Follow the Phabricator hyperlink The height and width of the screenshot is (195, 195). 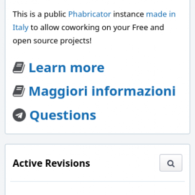[90, 14]
